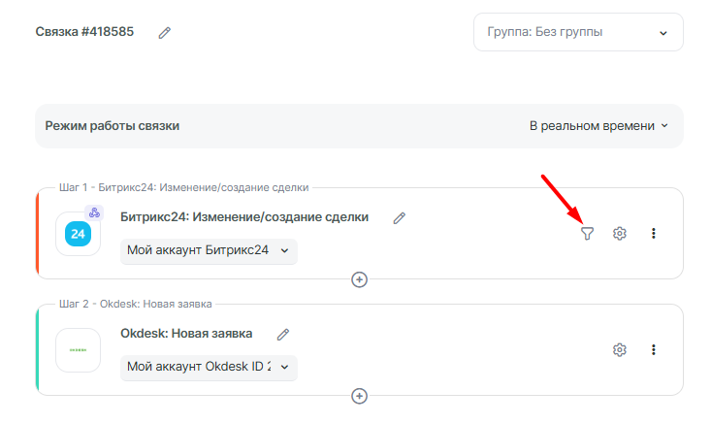Click the bold Okdesk: Новая заявка title
The width and height of the screenshot is (711, 423).
click(x=186, y=334)
